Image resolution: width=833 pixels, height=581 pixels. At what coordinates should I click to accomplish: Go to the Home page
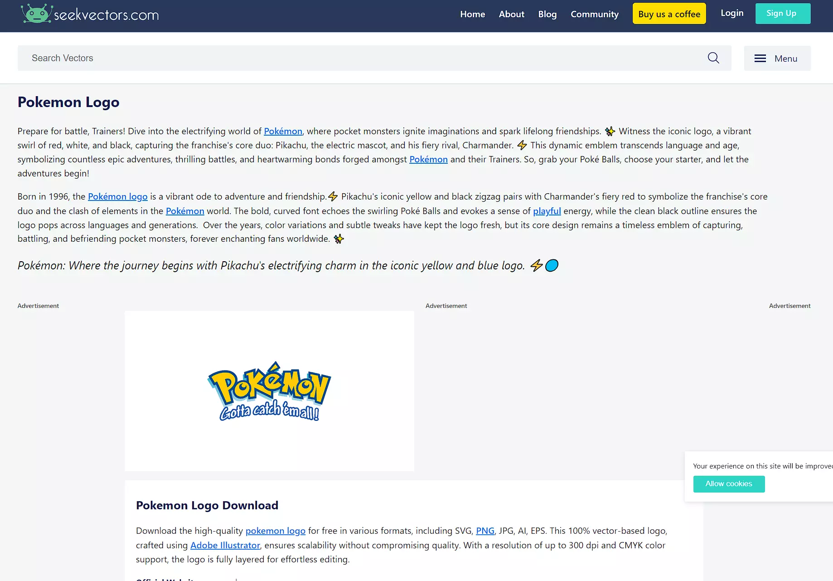[x=472, y=14]
